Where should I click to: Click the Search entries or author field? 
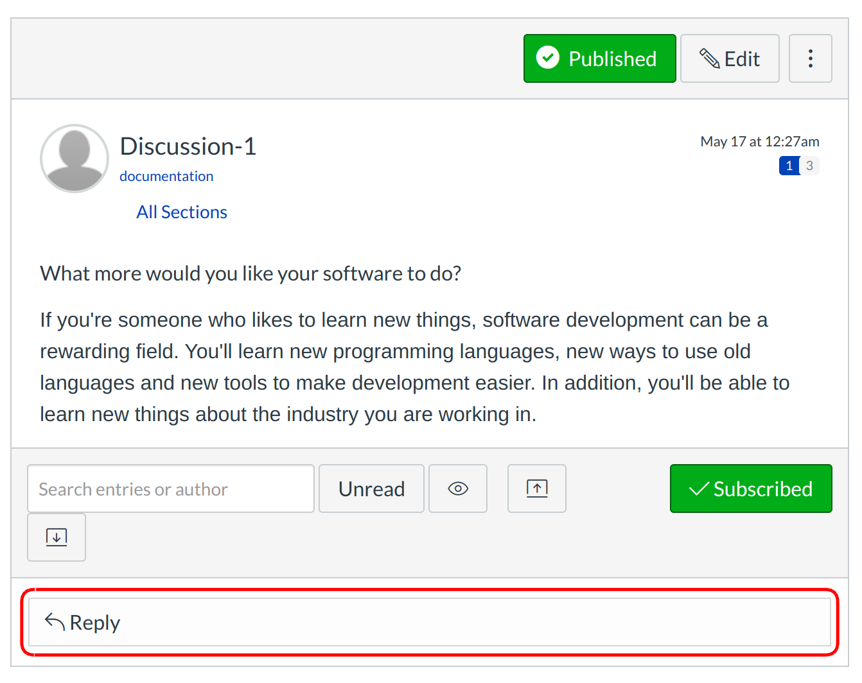tap(171, 488)
